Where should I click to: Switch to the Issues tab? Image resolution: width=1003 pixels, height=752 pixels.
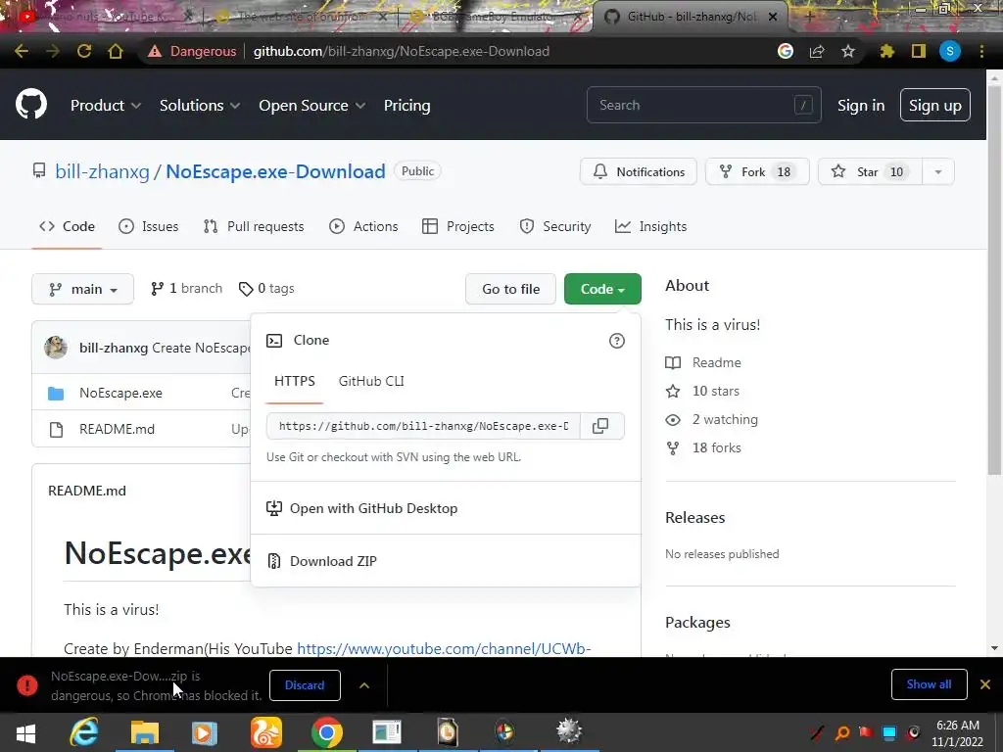pos(149,226)
